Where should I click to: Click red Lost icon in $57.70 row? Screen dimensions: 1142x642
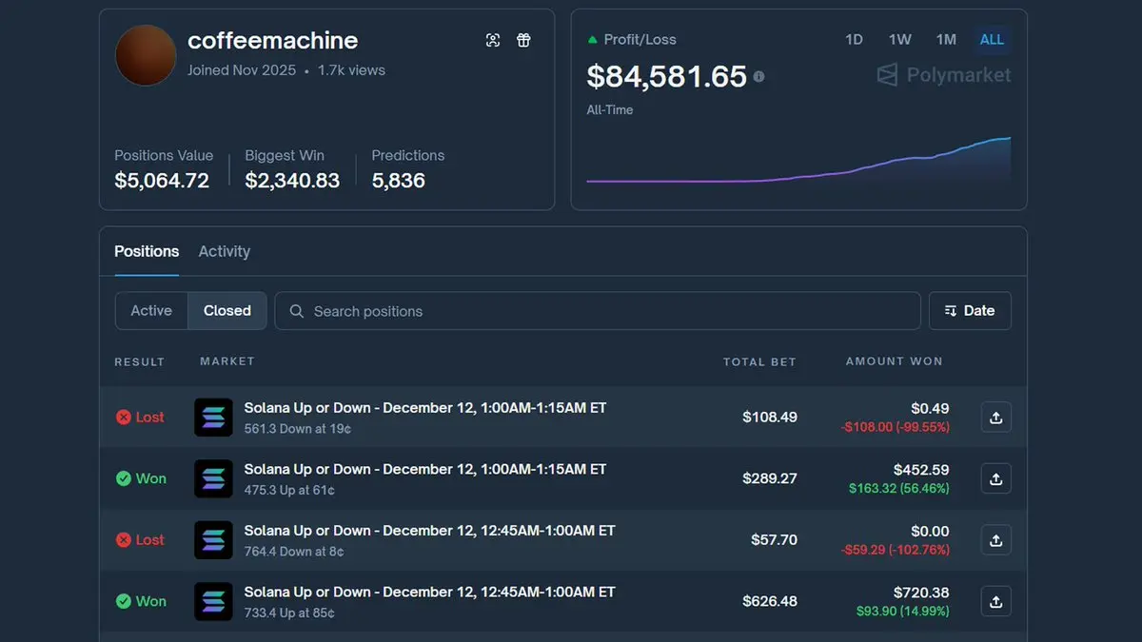pyautogui.click(x=123, y=539)
